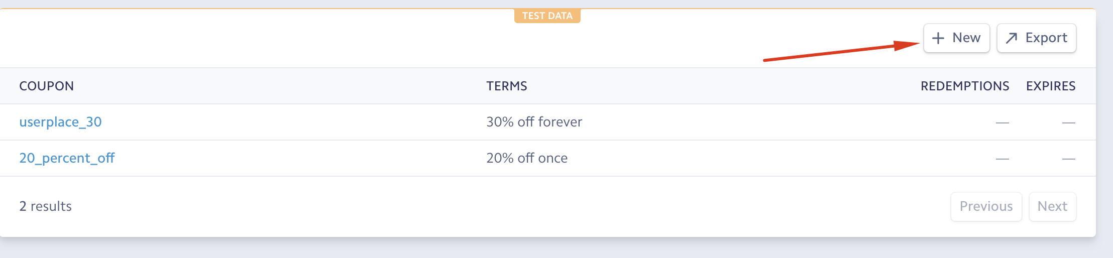Click the TERMS column header
This screenshot has width=1113, height=258.
pos(506,86)
